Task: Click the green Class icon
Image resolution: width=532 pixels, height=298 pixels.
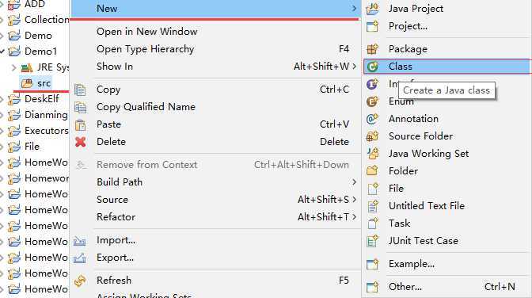Action: pos(372,67)
